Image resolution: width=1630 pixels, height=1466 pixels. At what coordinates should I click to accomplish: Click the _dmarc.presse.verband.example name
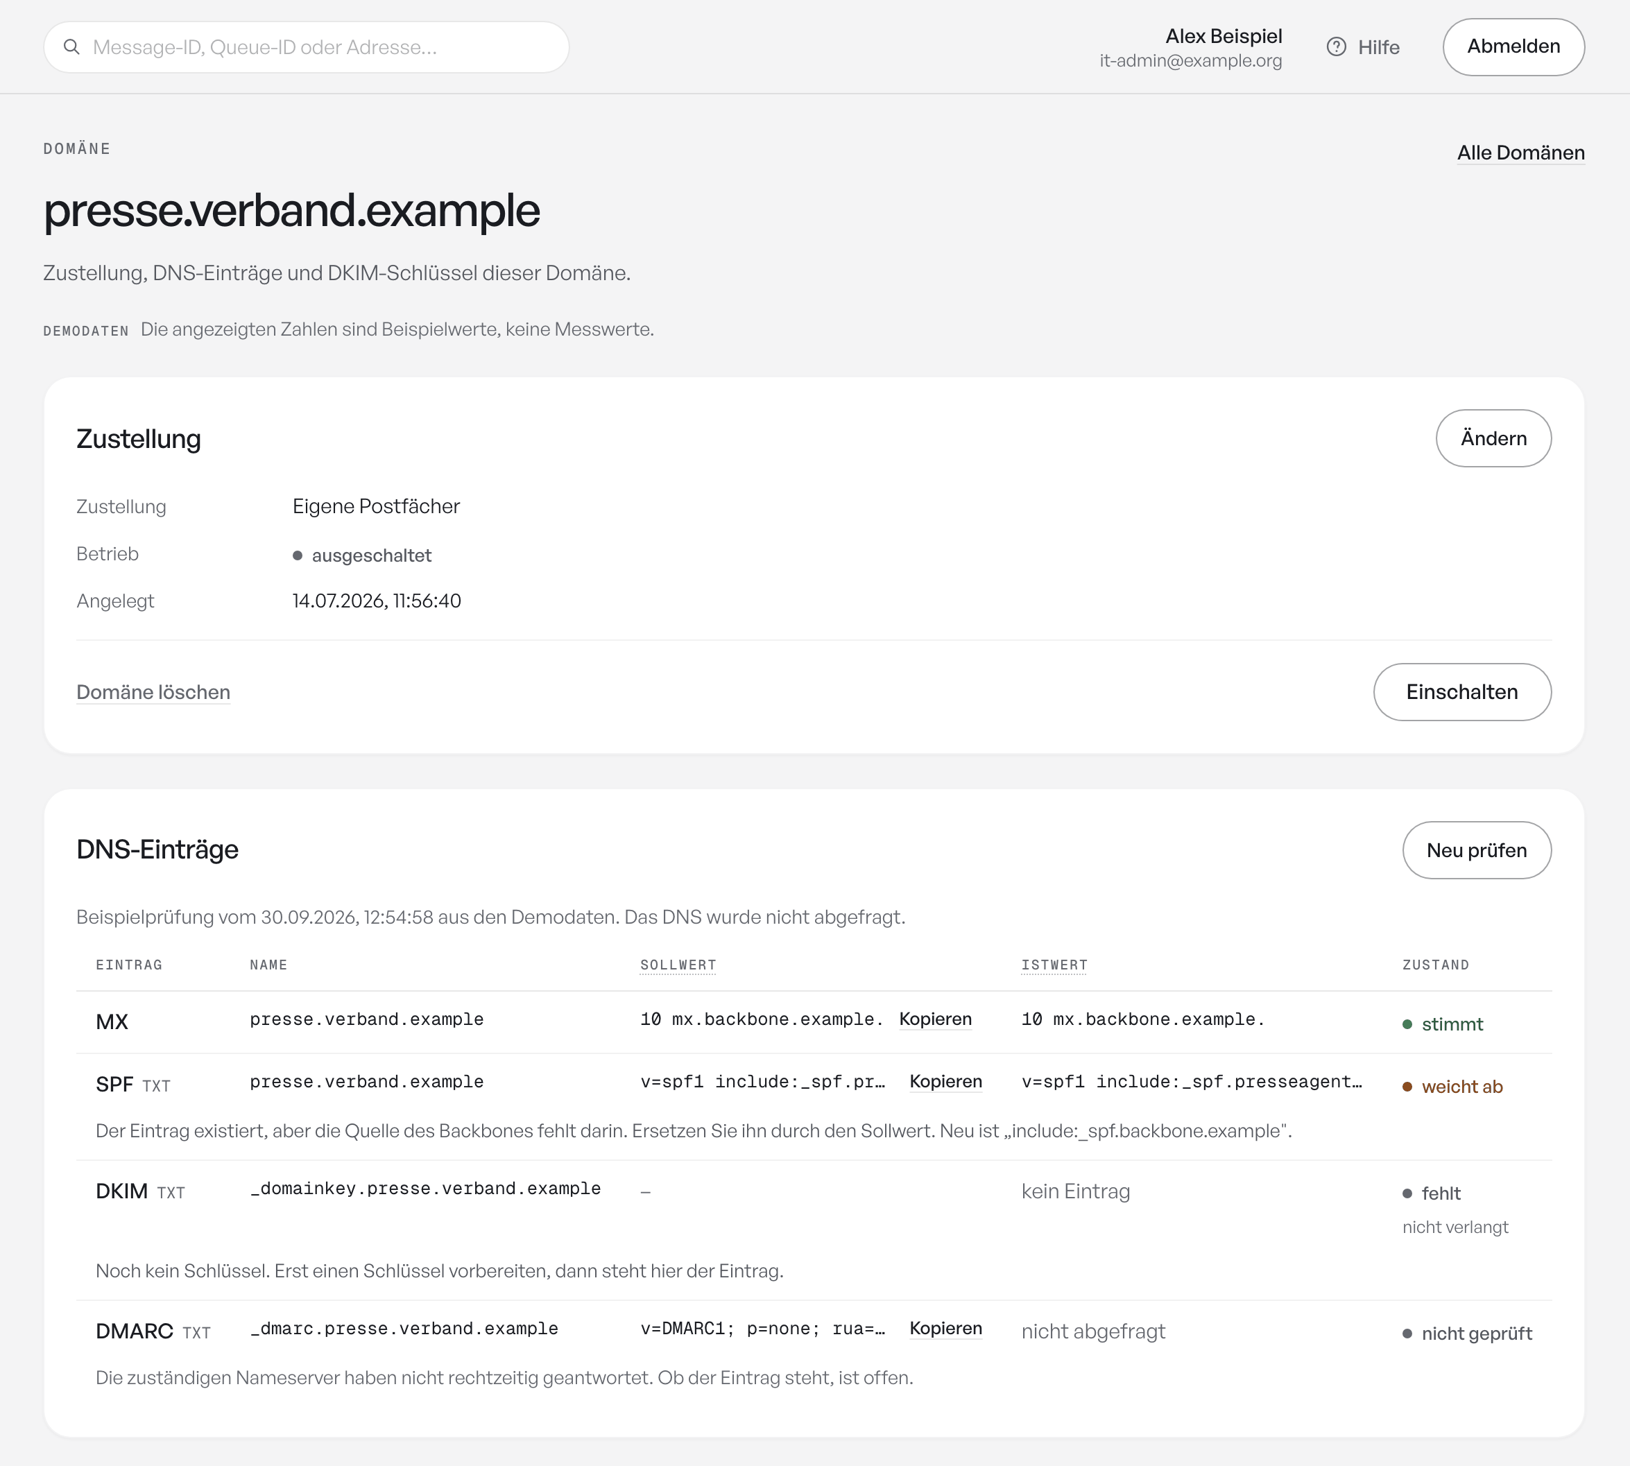pos(404,1328)
